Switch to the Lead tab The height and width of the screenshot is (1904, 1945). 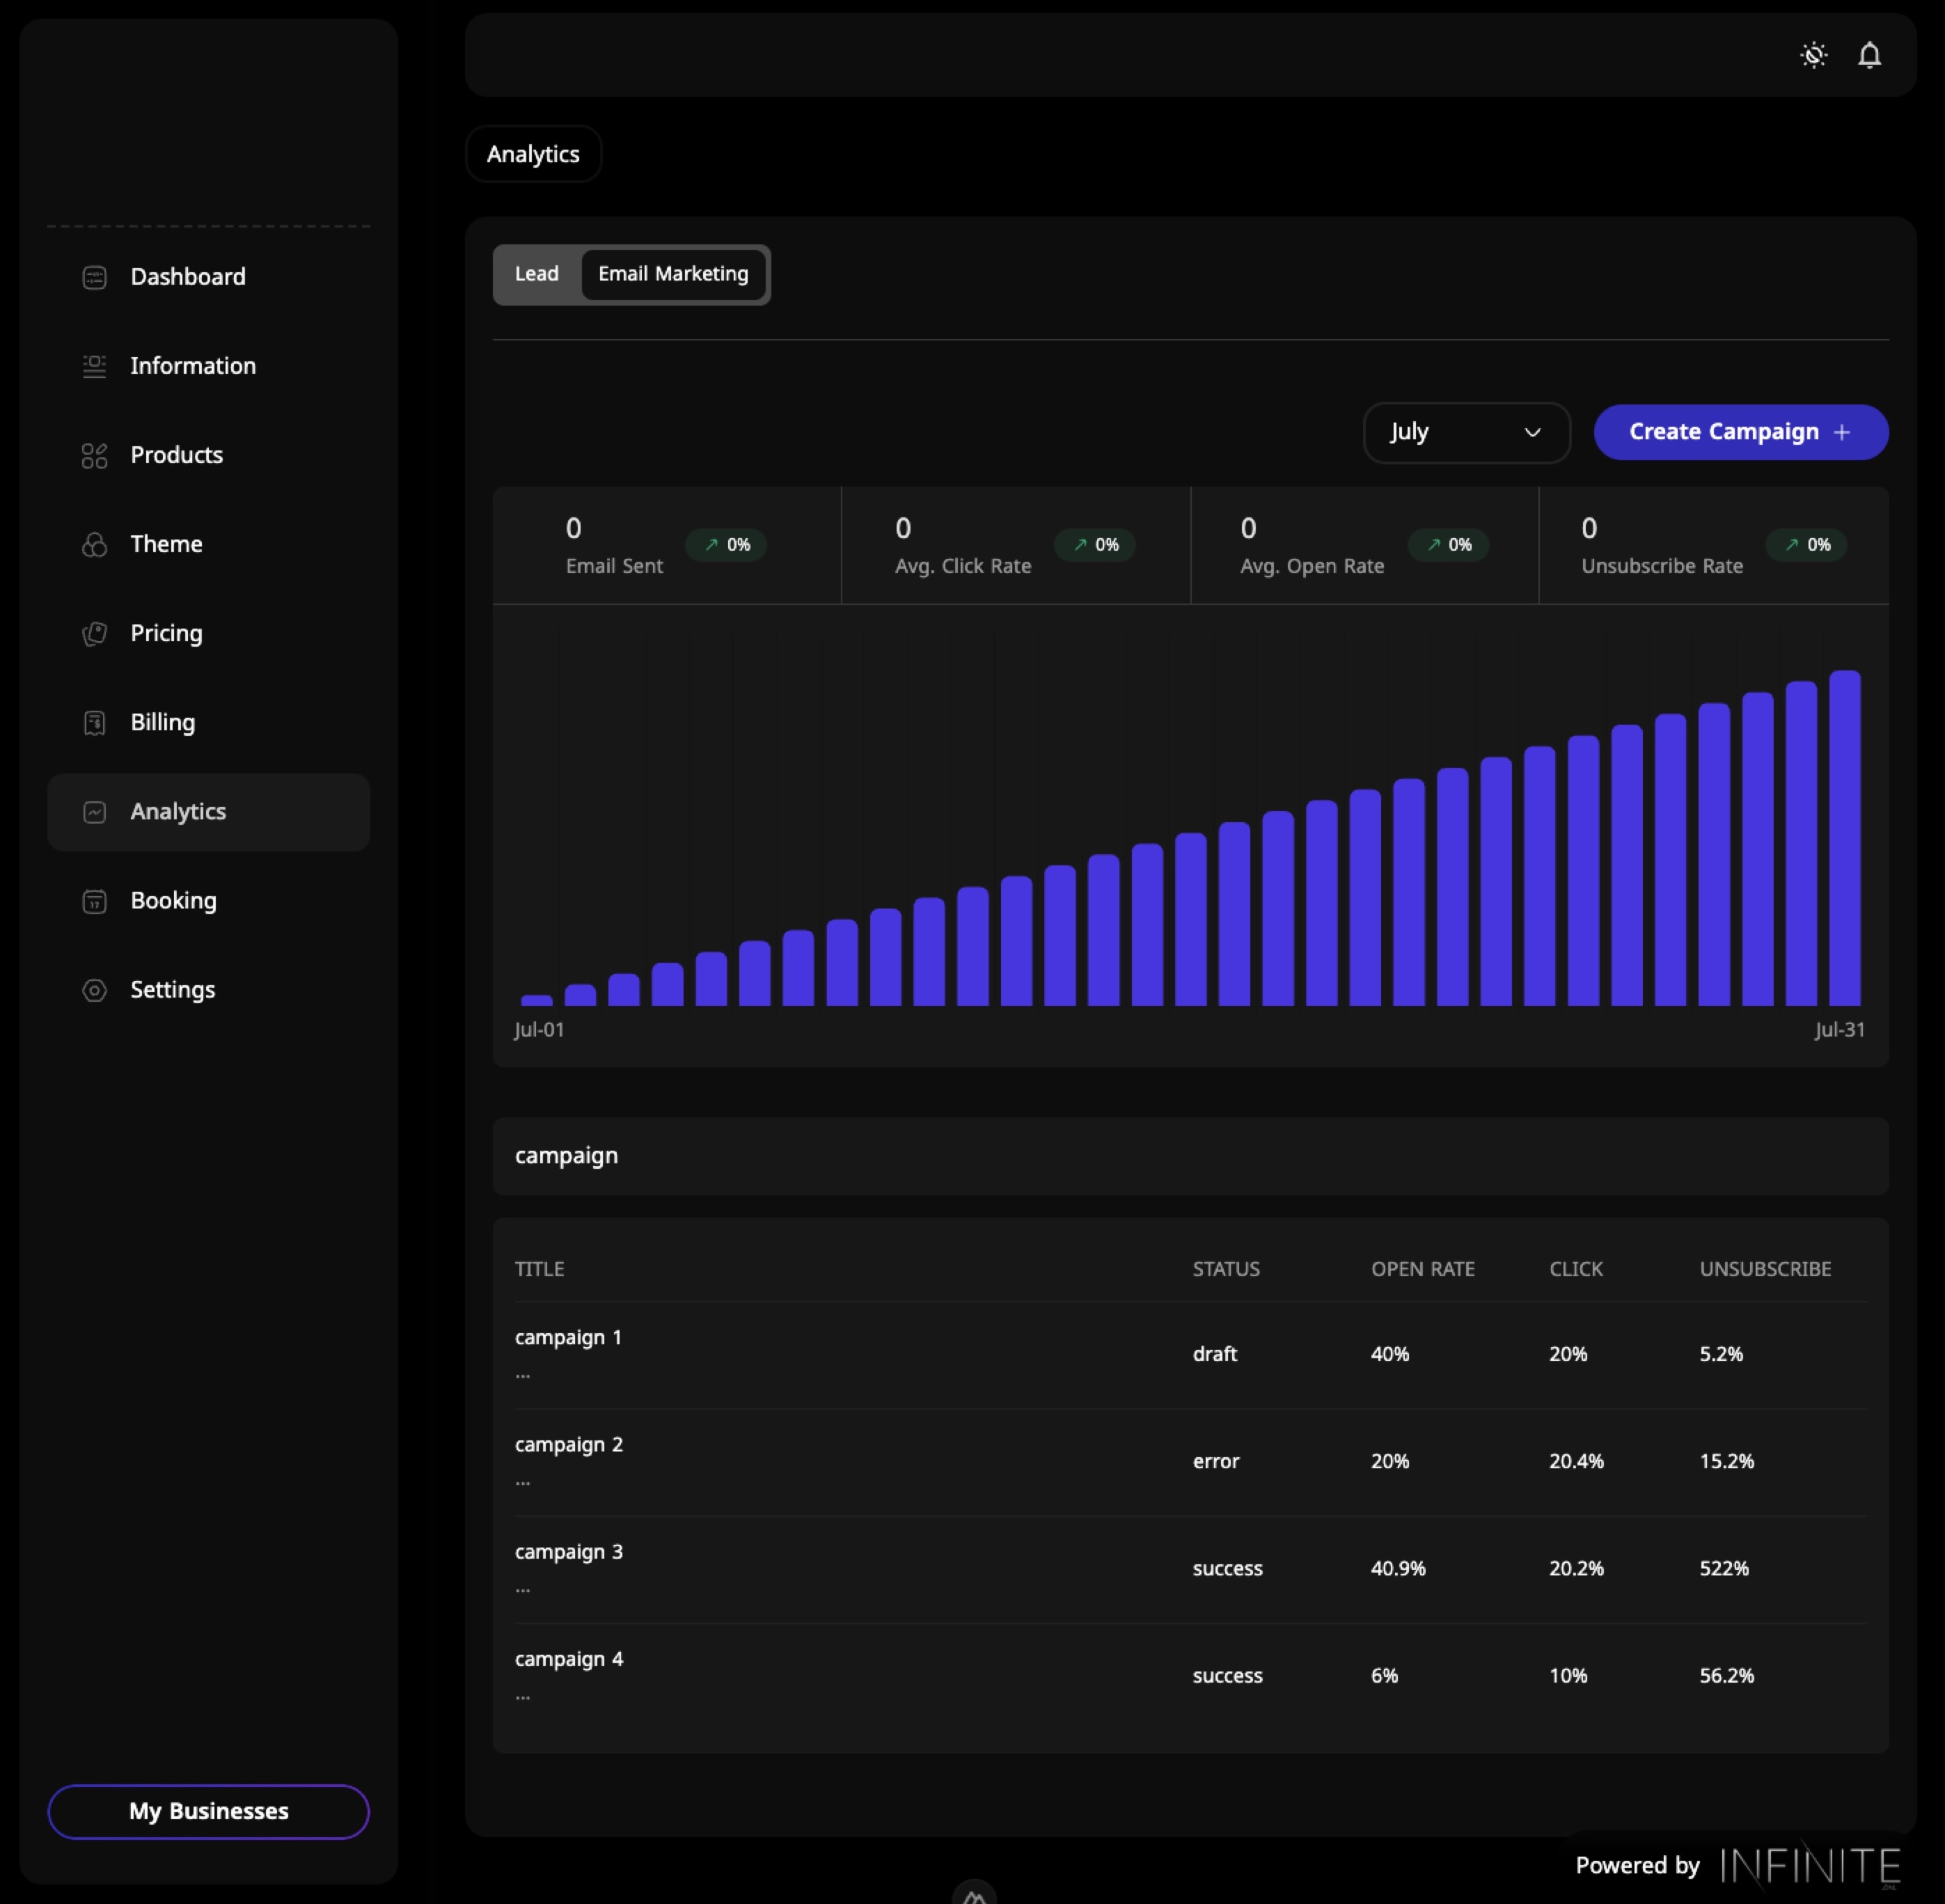536,274
